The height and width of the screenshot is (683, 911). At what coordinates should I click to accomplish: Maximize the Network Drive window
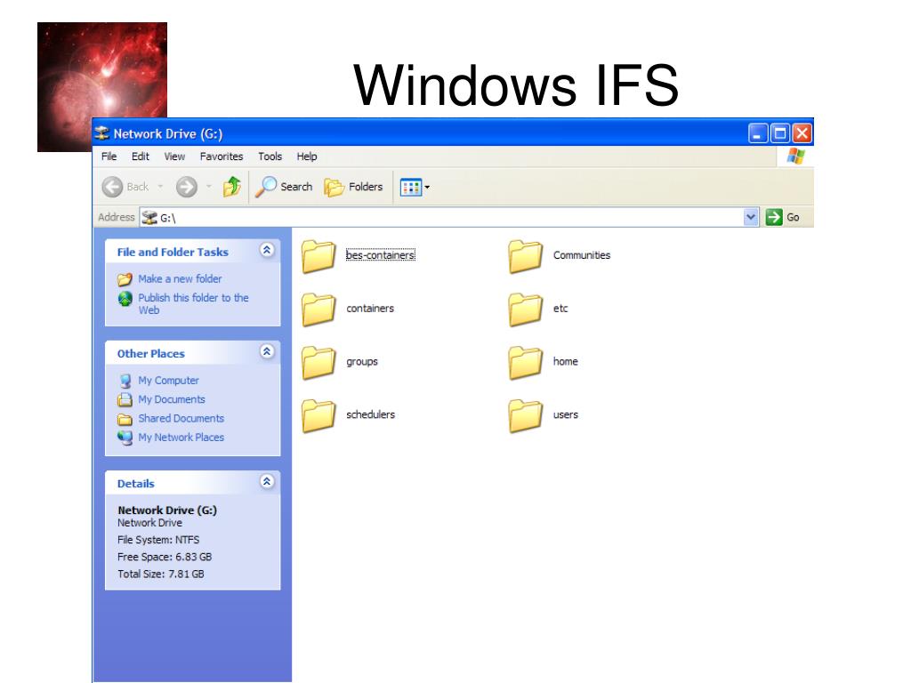[779, 133]
